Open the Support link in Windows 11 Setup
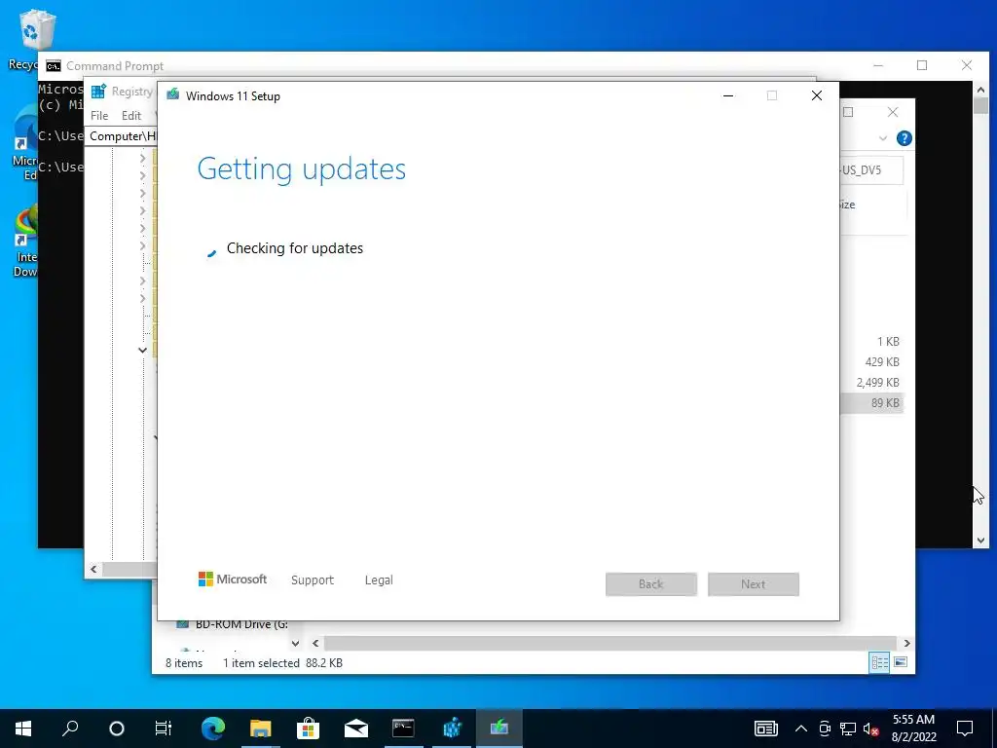 313,580
